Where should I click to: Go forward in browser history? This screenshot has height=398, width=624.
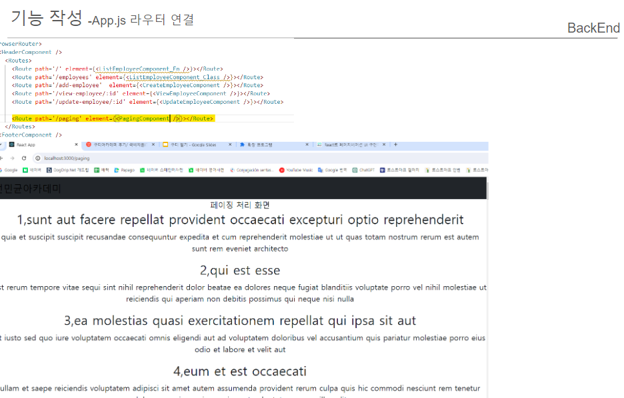pyautogui.click(x=13, y=158)
